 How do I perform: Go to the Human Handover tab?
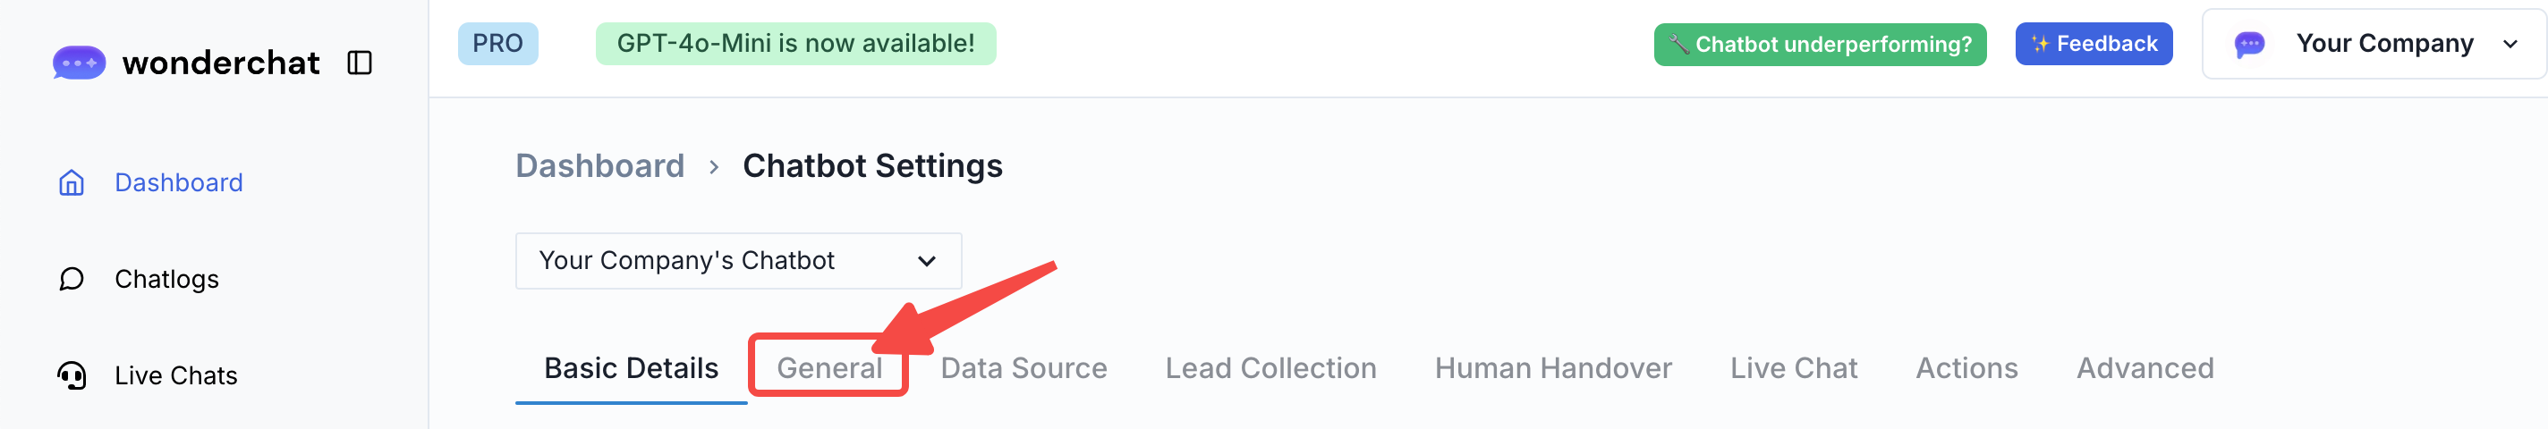click(x=1553, y=369)
